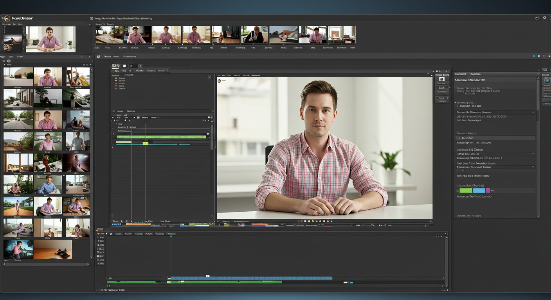The width and height of the screenshot is (551, 300).
Task: Open the large man preview in top-left panel
Action: tap(50, 39)
